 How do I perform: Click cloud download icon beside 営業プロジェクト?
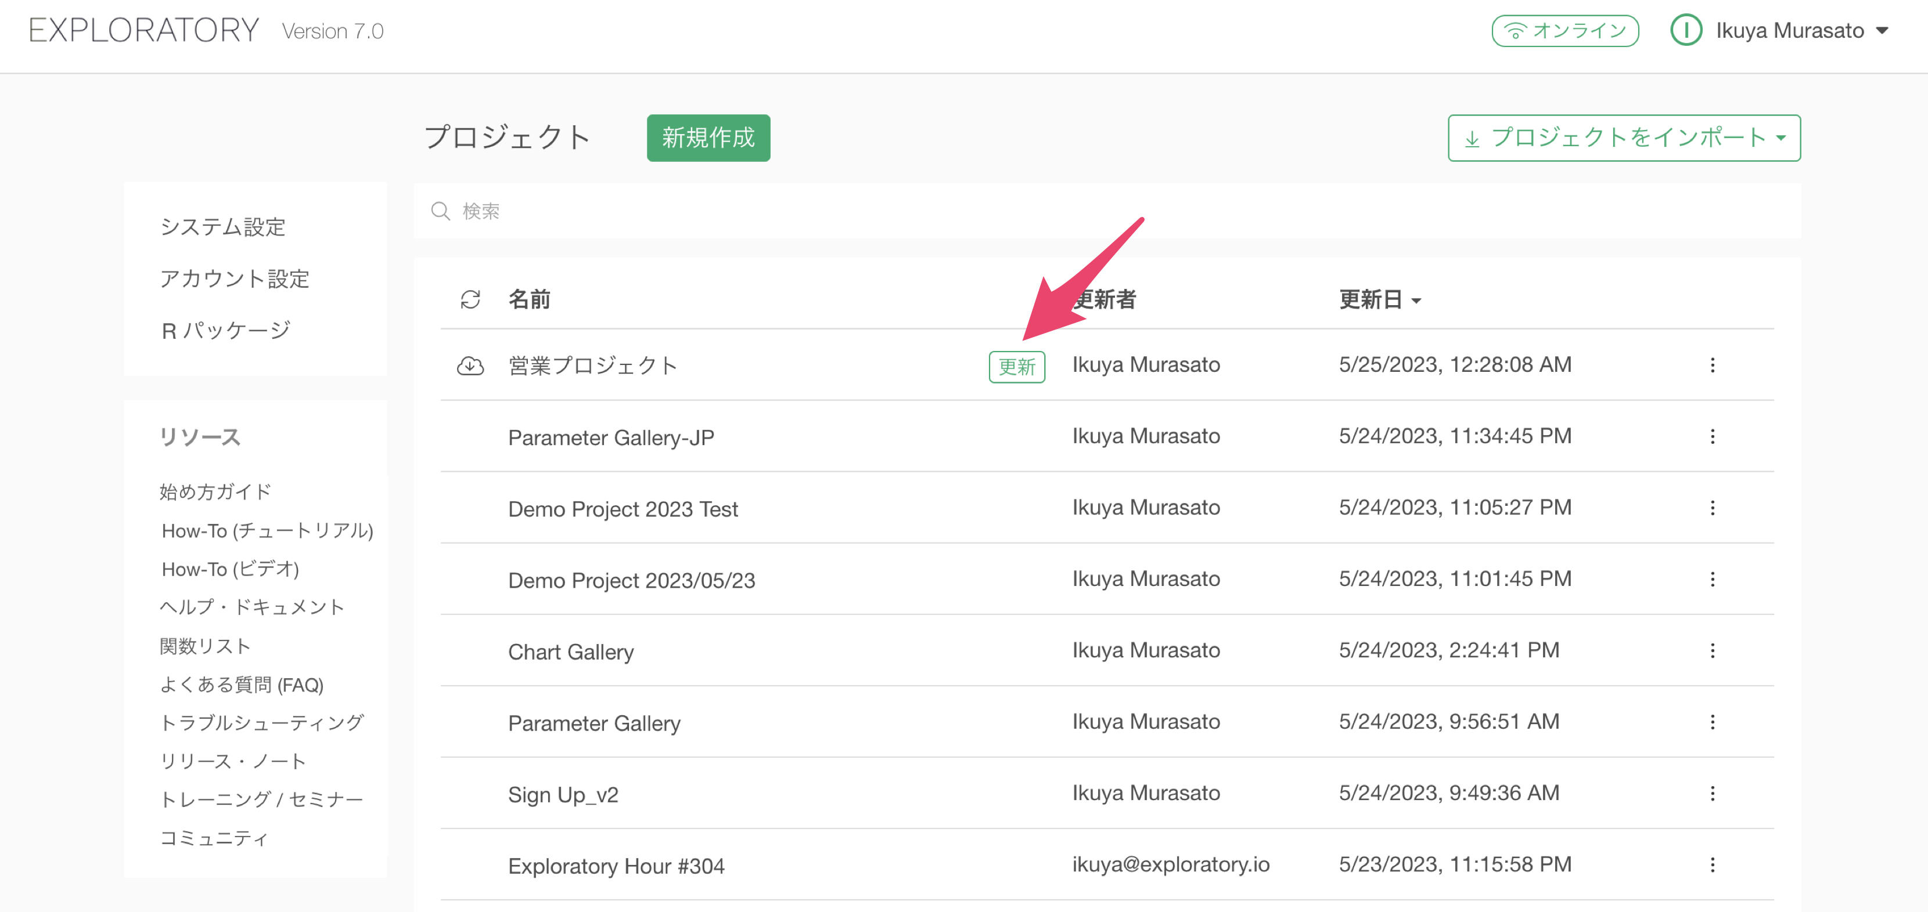click(470, 365)
